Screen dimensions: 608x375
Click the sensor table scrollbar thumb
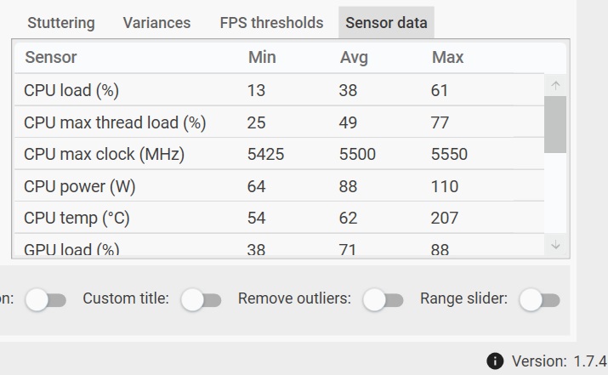point(555,124)
